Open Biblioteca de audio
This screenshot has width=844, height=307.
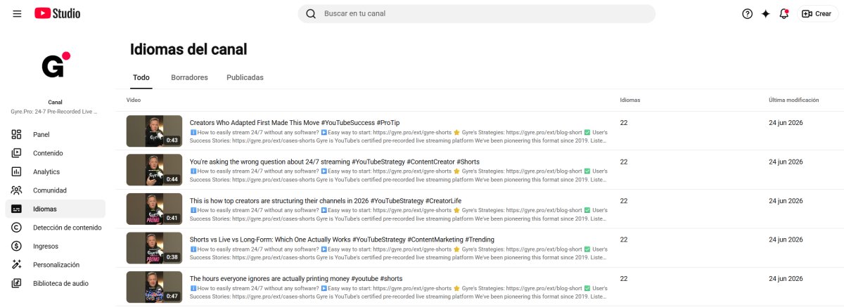(x=55, y=283)
